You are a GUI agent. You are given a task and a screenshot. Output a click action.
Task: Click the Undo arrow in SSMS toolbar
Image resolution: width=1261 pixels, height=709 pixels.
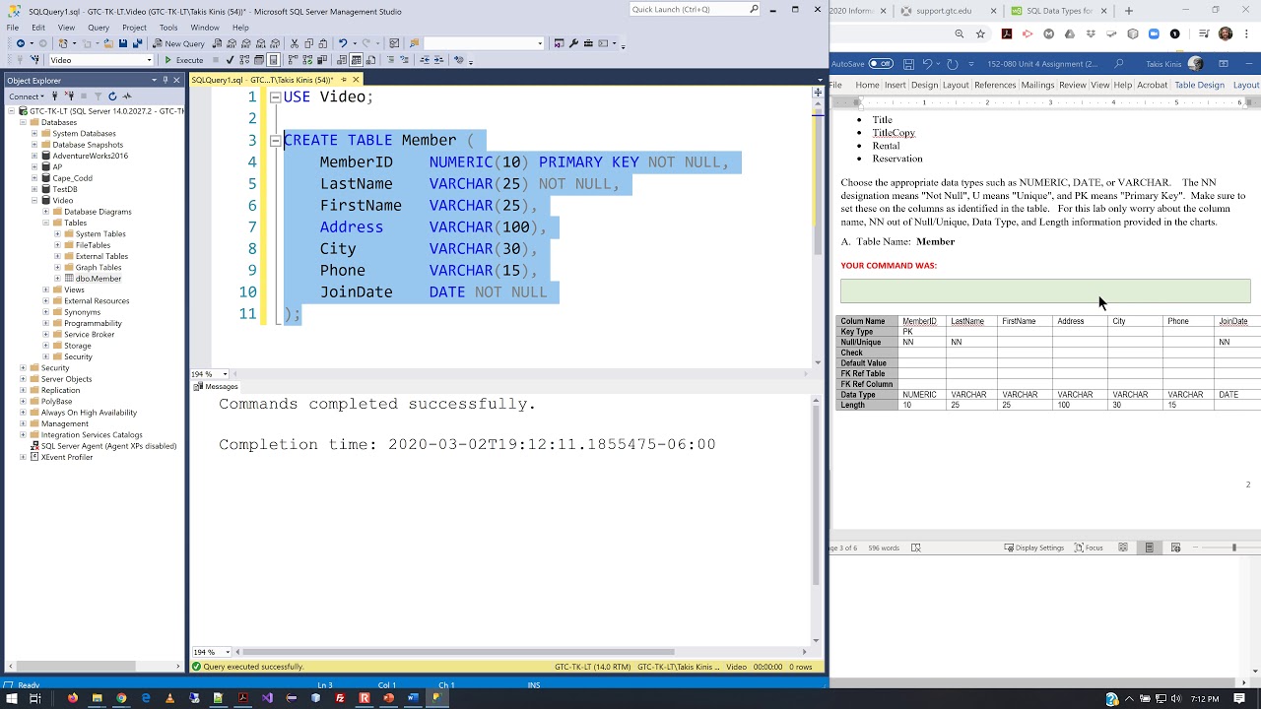(342, 43)
